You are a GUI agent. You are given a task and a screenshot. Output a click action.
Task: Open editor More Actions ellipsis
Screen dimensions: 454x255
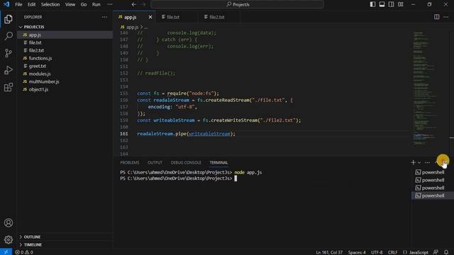[445, 17]
